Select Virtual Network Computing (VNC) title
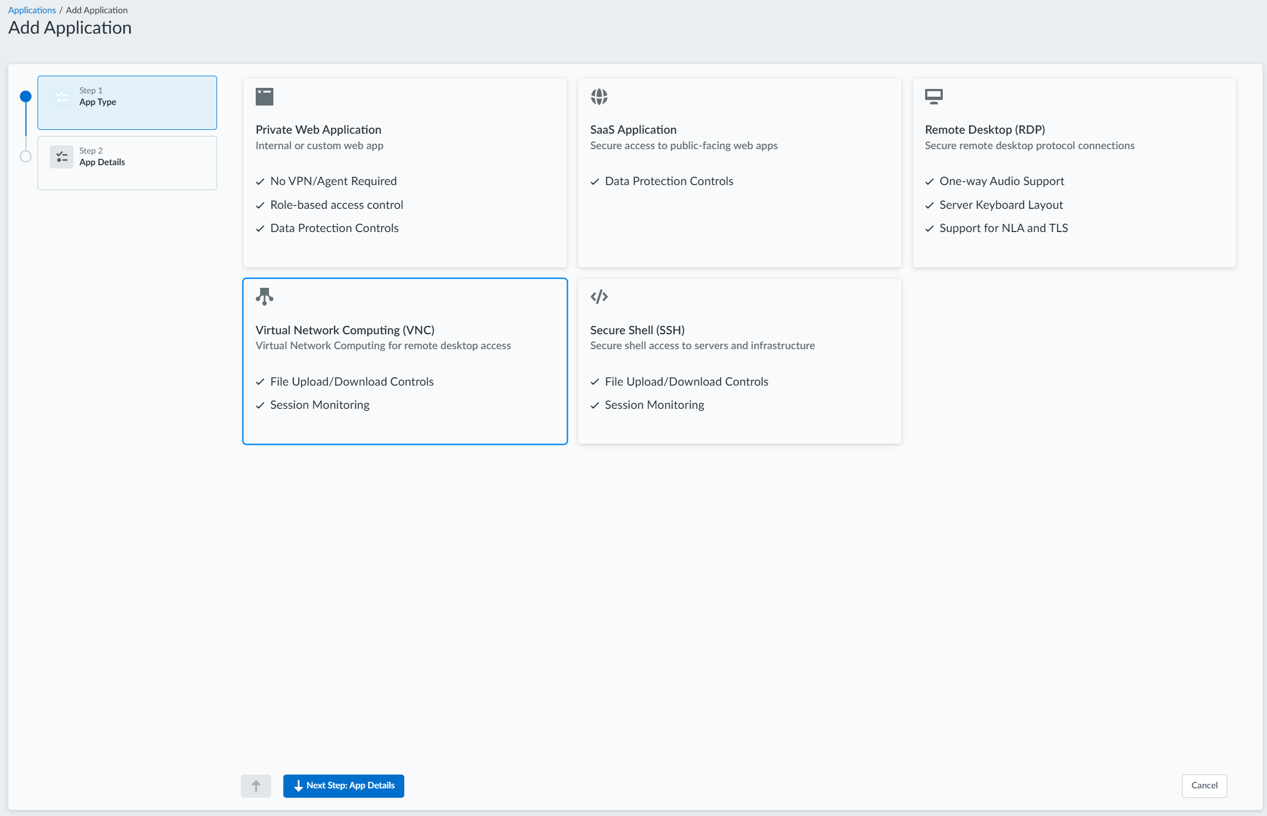 pos(345,330)
